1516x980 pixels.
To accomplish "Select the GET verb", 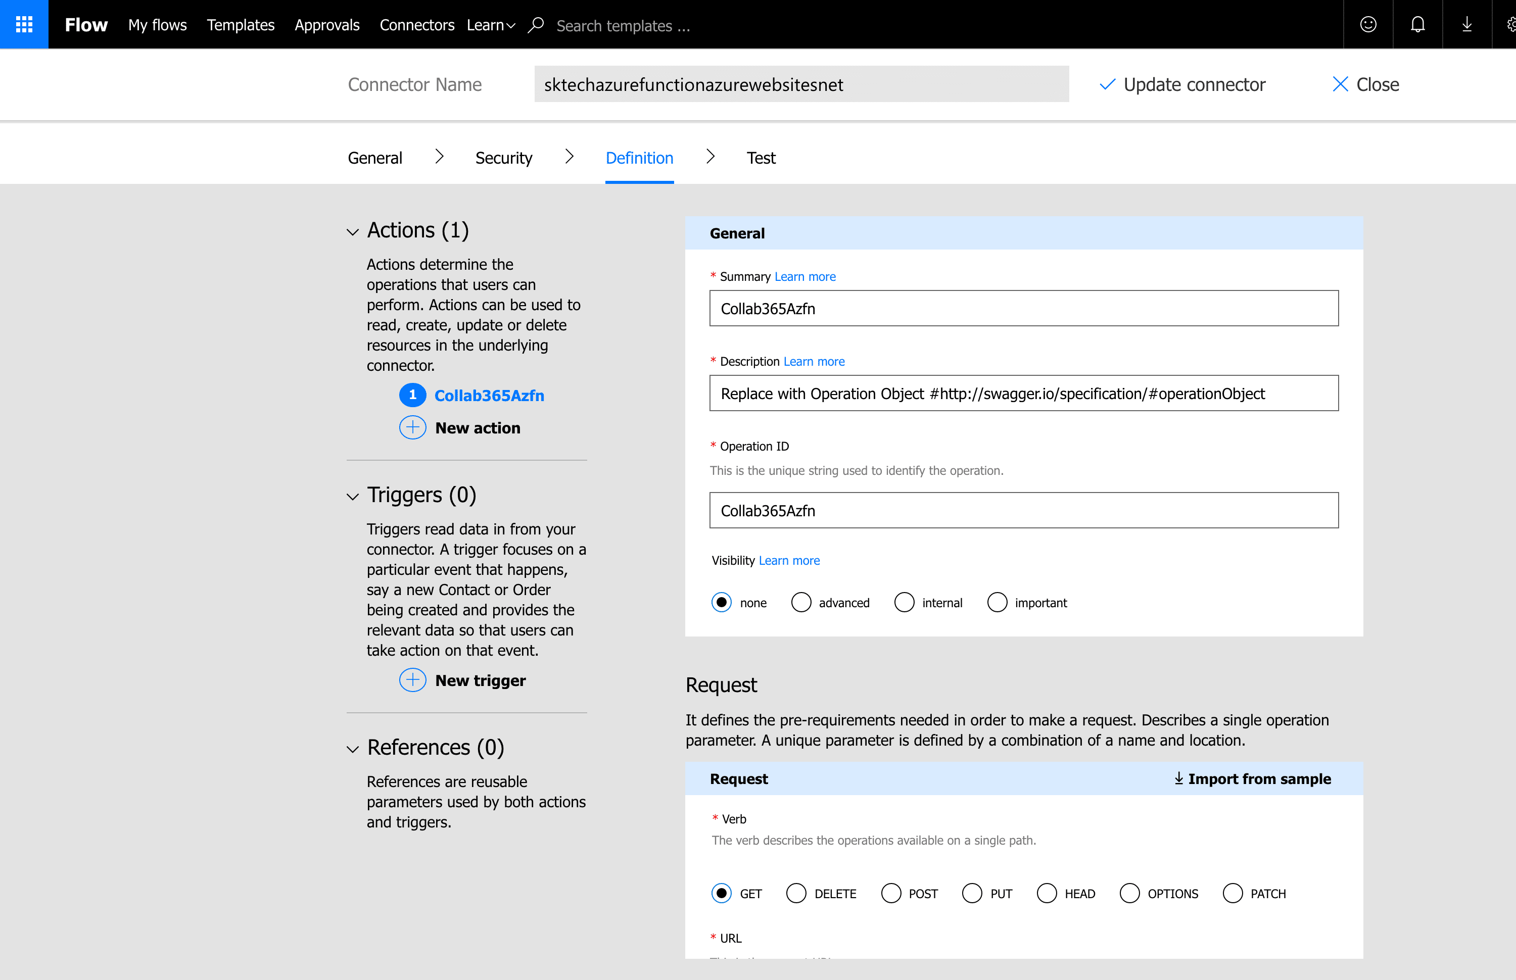I will [721, 893].
